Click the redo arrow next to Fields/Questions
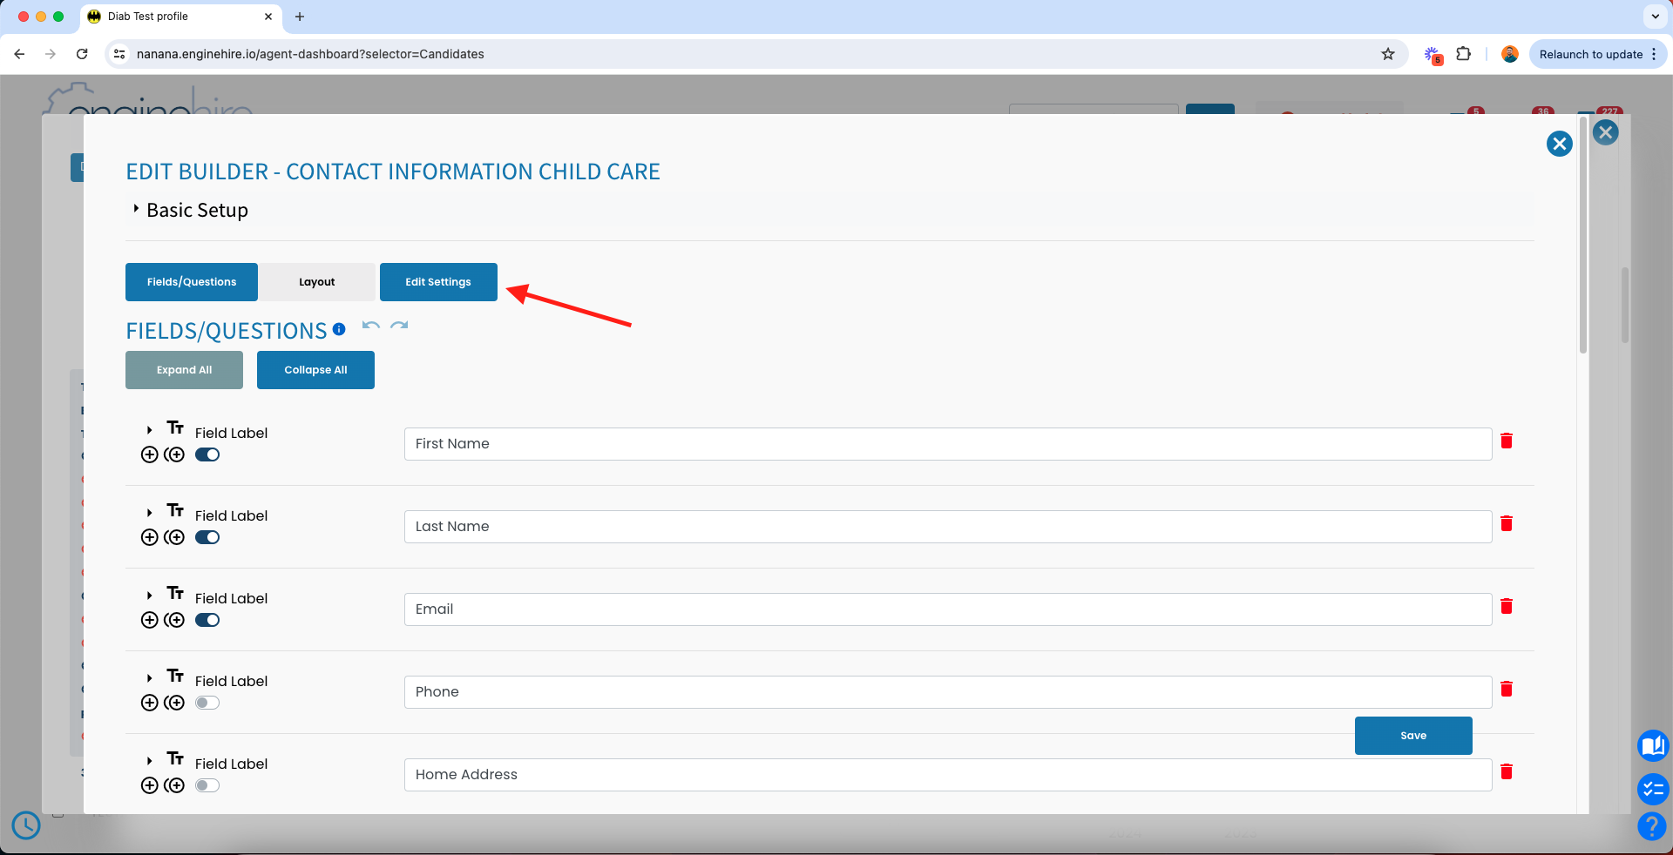 (399, 326)
